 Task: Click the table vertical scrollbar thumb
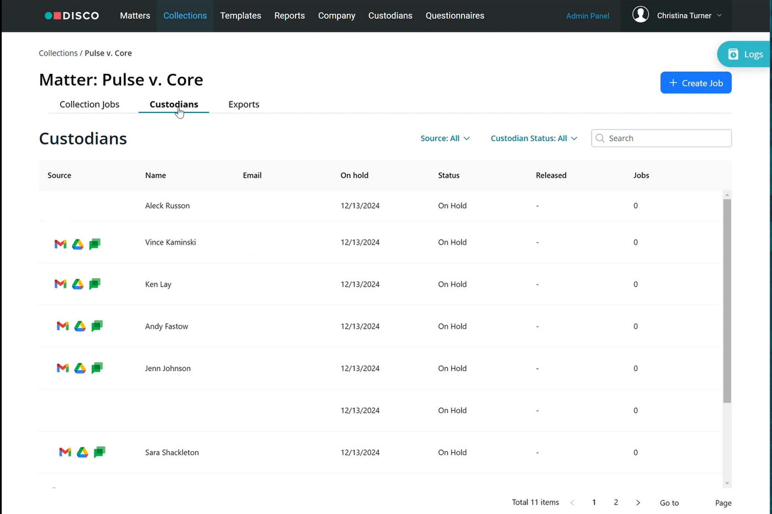pos(727,301)
